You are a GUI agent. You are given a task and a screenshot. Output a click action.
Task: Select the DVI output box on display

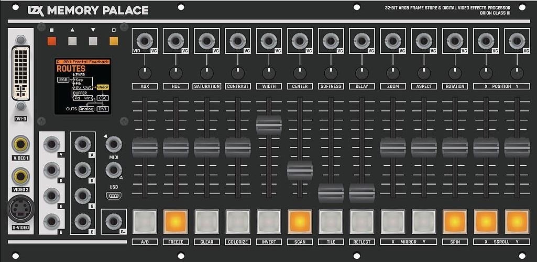pos(103,109)
